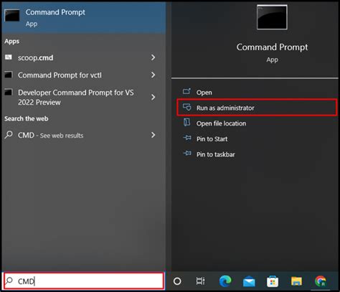Click the Developer Command Prompt icon
The image size is (340, 292).
9,92
